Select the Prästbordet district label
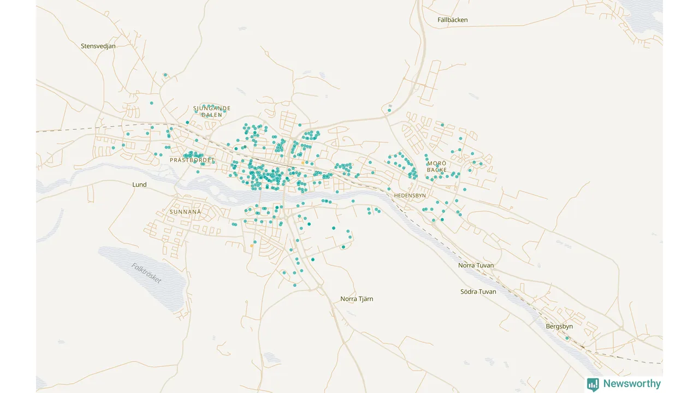Screen dimensions: 699x393 pyautogui.click(x=192, y=160)
